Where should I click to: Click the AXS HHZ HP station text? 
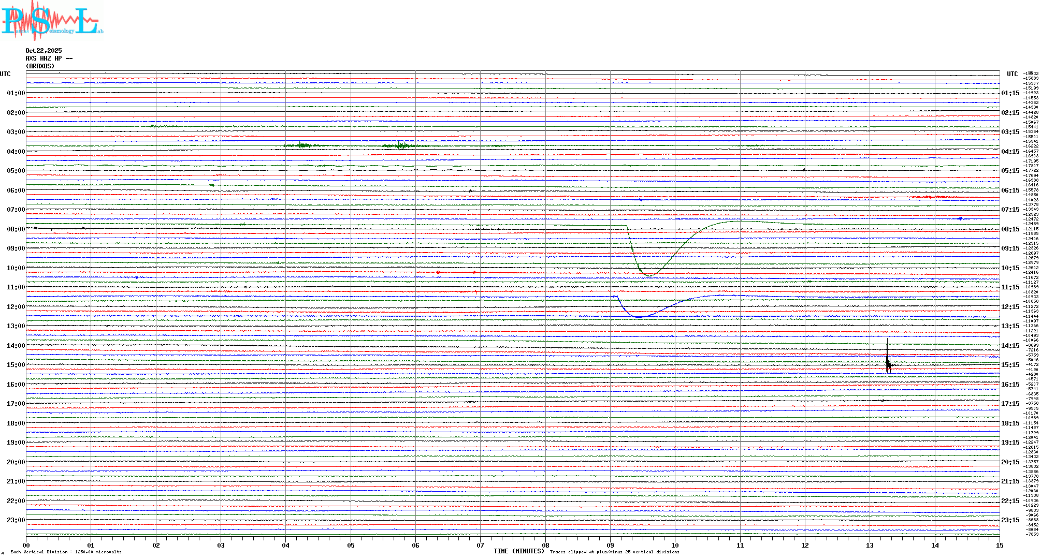49,58
